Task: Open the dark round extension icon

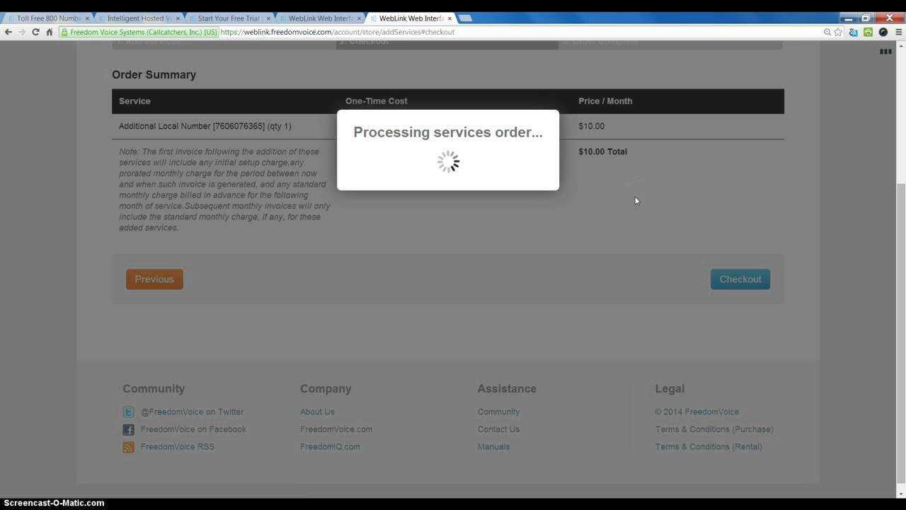Action: [883, 32]
